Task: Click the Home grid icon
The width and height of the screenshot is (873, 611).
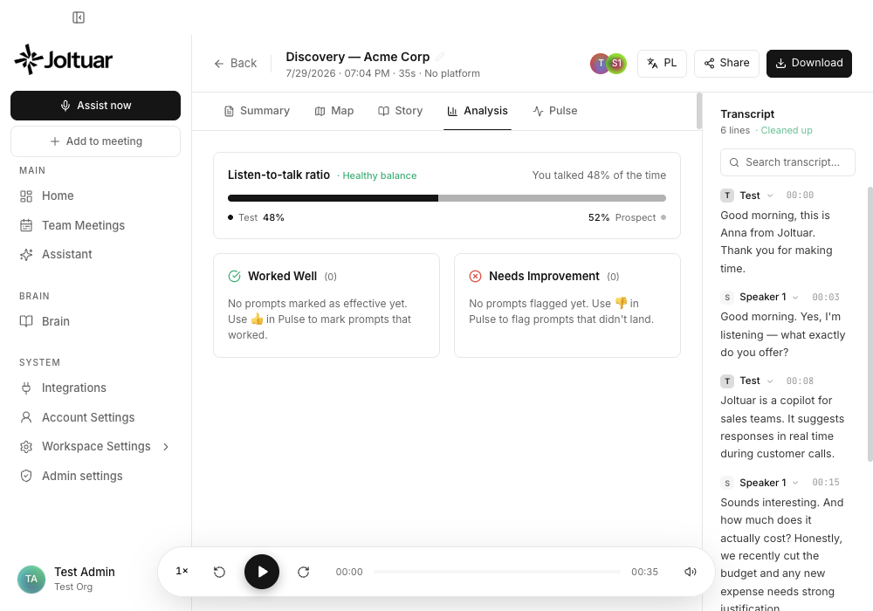Action: [26, 196]
